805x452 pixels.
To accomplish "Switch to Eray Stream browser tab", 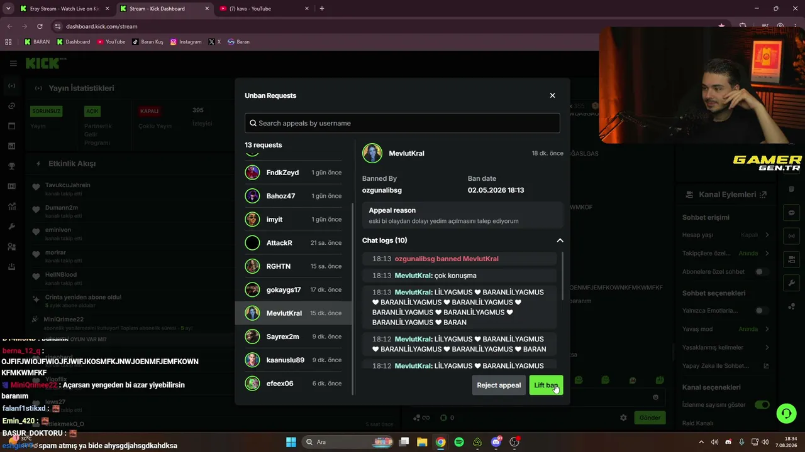I will pyautogui.click(x=64, y=9).
